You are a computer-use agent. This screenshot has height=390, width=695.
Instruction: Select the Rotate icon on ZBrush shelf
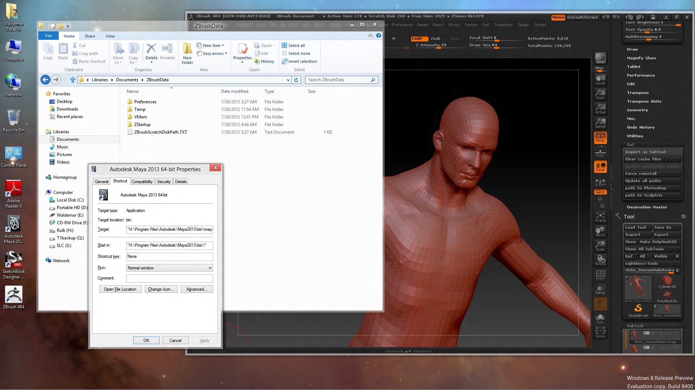[x=600, y=260]
